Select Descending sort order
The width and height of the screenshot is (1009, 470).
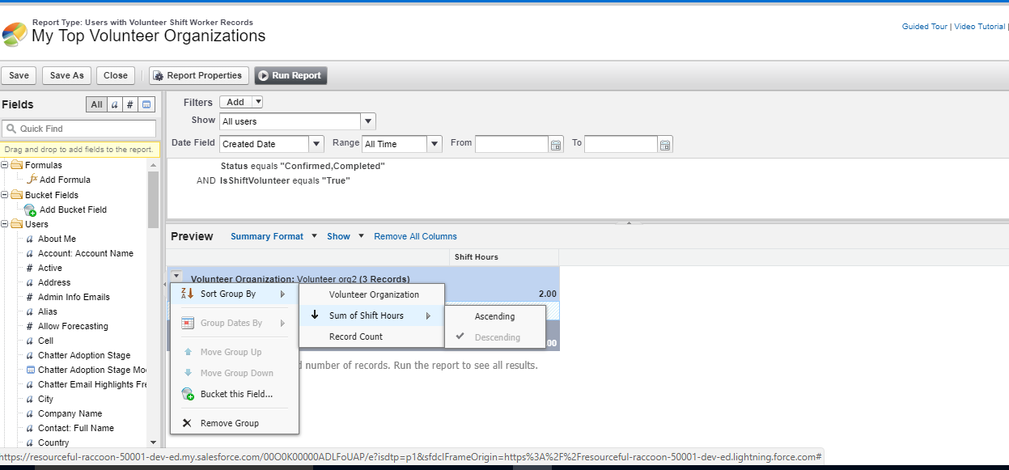coord(495,337)
